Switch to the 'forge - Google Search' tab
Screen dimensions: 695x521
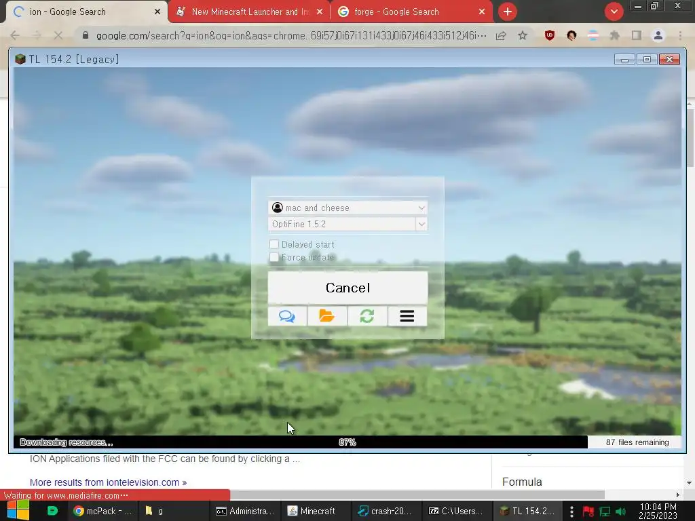(x=411, y=12)
